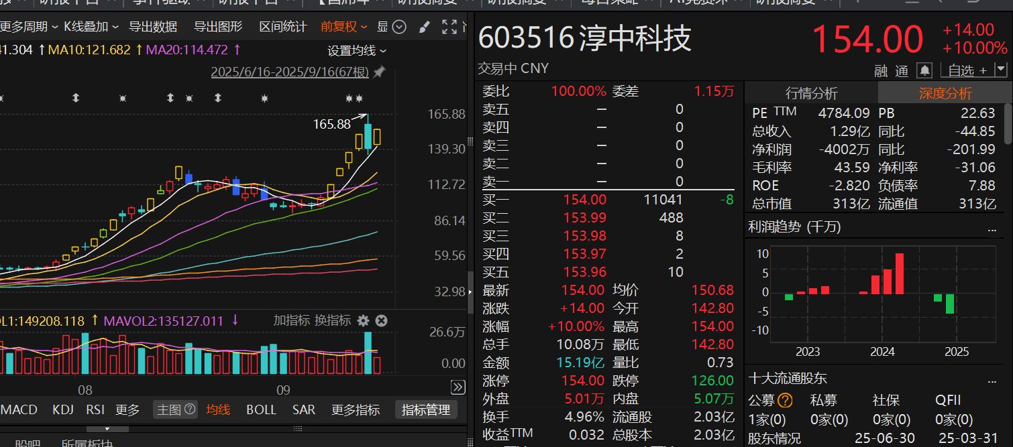The height and width of the screenshot is (447, 1013).
Task: Open the 前复权 adjustment dropdown
Action: tap(343, 27)
